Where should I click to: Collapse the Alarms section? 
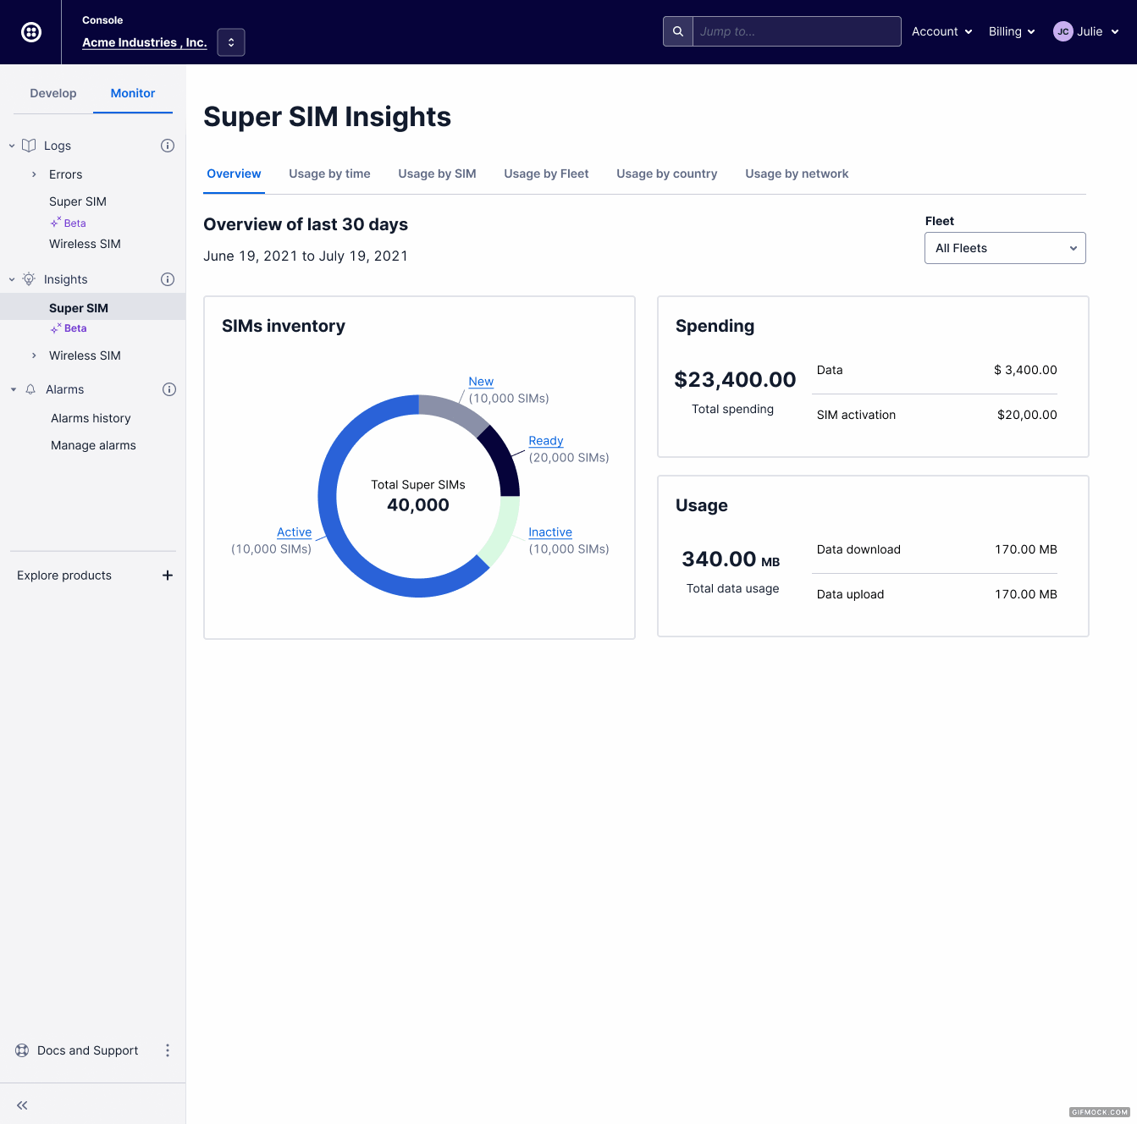(x=14, y=389)
